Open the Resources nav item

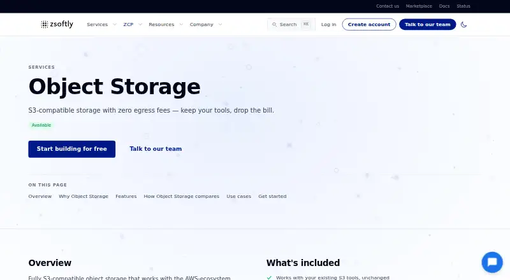pos(161,24)
